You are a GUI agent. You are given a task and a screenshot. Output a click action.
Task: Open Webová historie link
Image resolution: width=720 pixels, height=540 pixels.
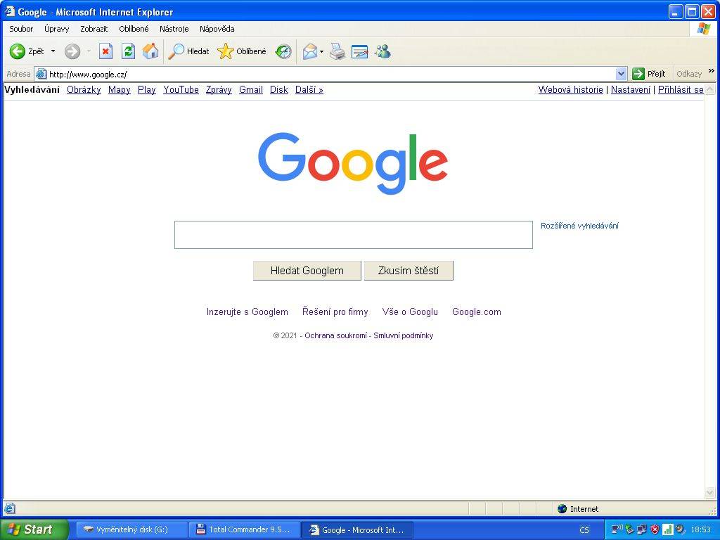[x=571, y=90]
